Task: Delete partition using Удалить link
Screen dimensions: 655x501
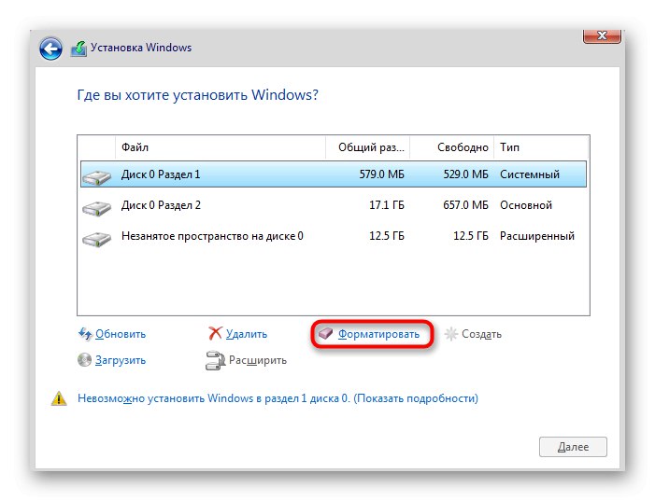Action: 247,334
